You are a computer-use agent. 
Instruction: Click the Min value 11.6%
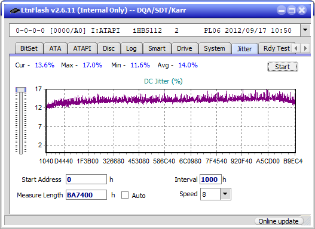tap(140, 65)
